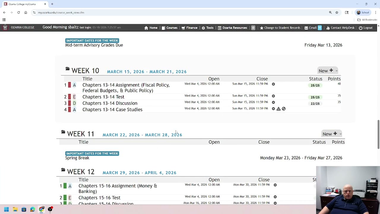This screenshot has height=214, width=380.
Task: Click the zoom magnifier icon in address bar
Action: (330, 12)
